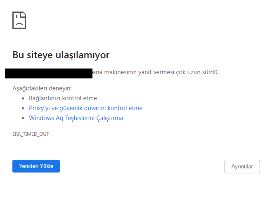
Task: Click the "Aşağıdakileri deneyin:" label
Action: coord(42,88)
